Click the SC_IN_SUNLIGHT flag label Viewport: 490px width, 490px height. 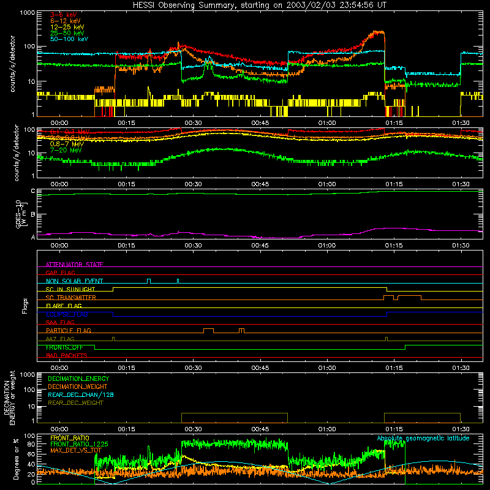tap(70, 289)
